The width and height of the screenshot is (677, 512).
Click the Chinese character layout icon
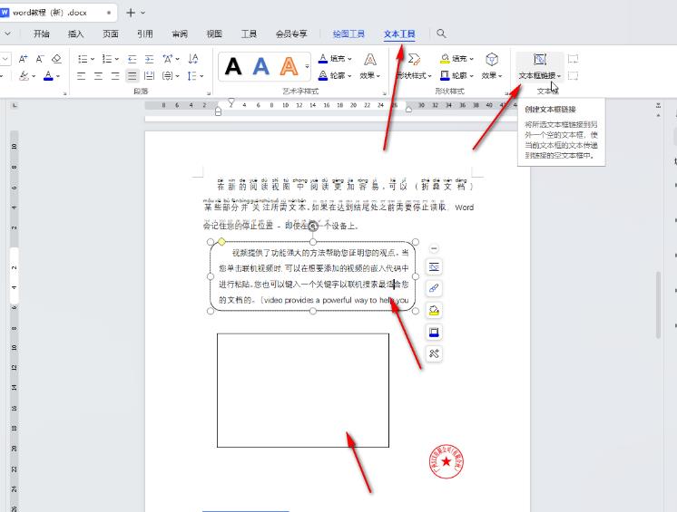pyautogui.click(x=168, y=59)
